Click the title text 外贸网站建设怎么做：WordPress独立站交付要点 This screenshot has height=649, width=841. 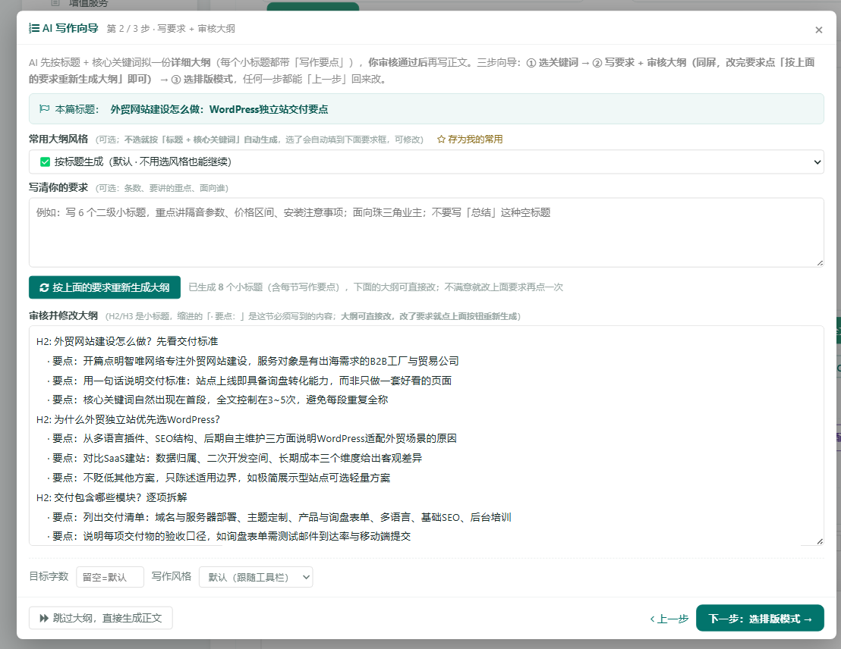click(219, 109)
